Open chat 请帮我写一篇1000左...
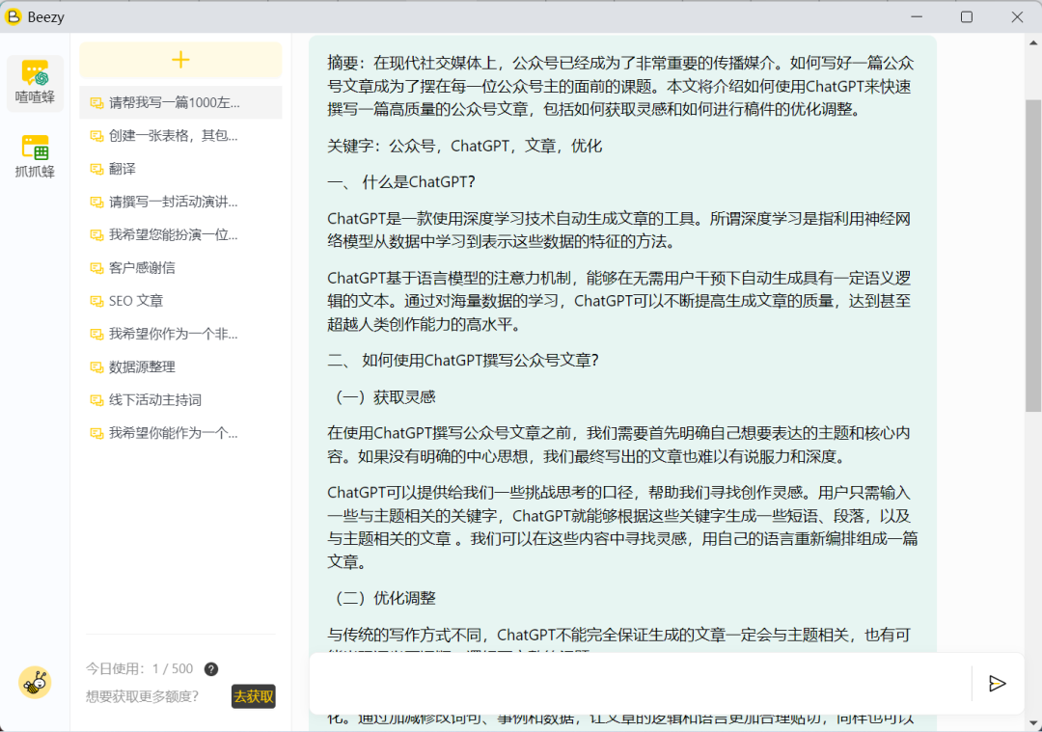The width and height of the screenshot is (1042, 732). coord(180,102)
